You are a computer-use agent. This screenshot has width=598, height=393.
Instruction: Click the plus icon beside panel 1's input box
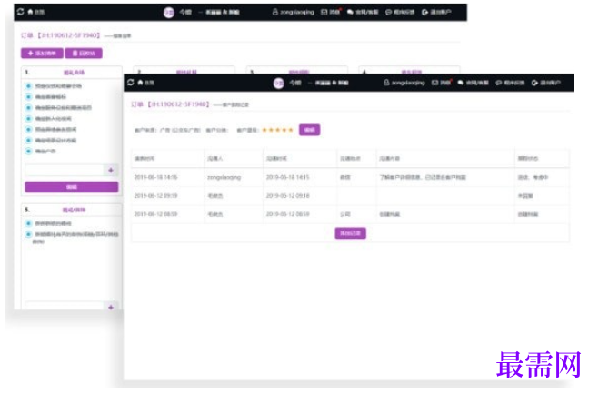click(111, 171)
